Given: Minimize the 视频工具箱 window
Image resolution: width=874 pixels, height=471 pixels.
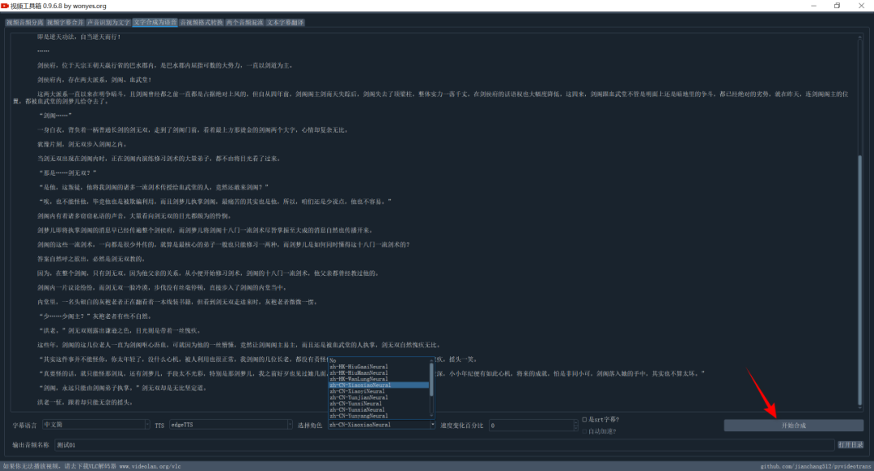Looking at the screenshot, I should click(813, 6).
